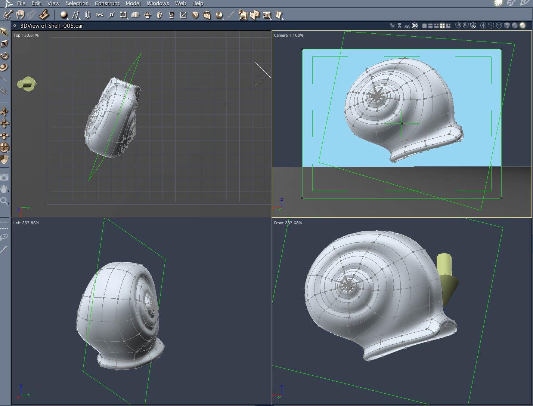Switch to the glowing hand room icon at top right
533x406 pixels.
(x=498, y=3)
